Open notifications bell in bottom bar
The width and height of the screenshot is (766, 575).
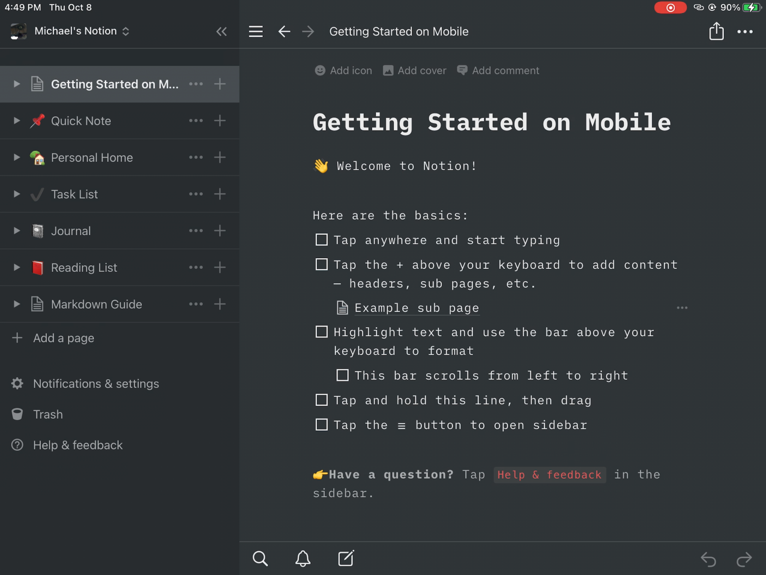pos(303,558)
